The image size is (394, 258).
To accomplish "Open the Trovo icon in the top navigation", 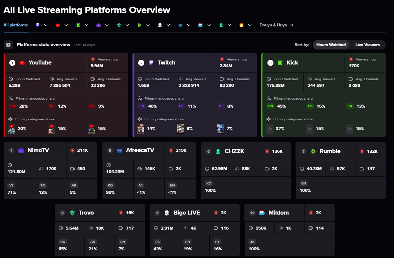I will tap(119, 25).
